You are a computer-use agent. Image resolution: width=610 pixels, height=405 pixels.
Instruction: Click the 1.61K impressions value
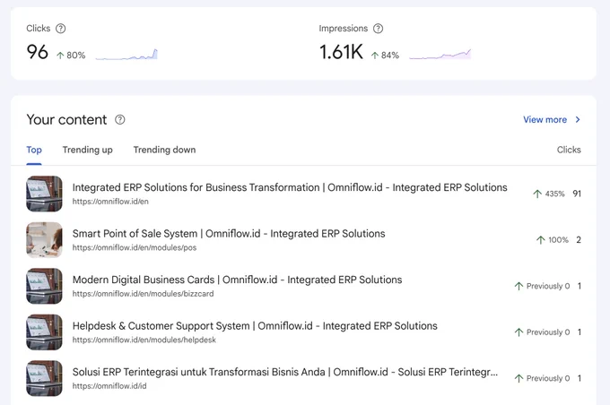click(341, 52)
